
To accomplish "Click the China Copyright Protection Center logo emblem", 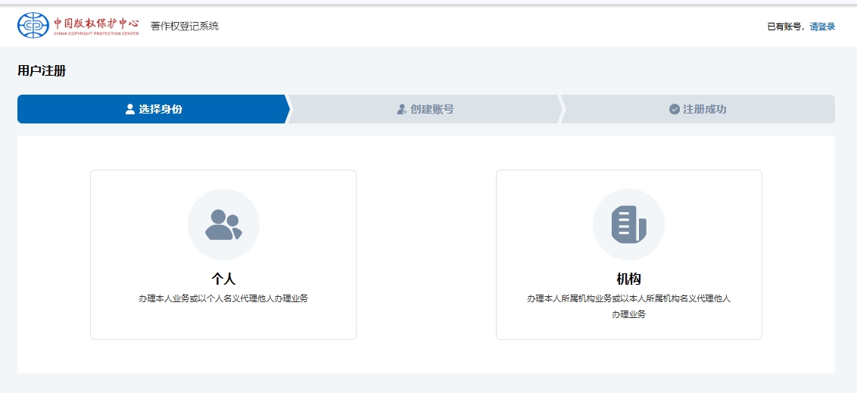I will pos(33,26).
